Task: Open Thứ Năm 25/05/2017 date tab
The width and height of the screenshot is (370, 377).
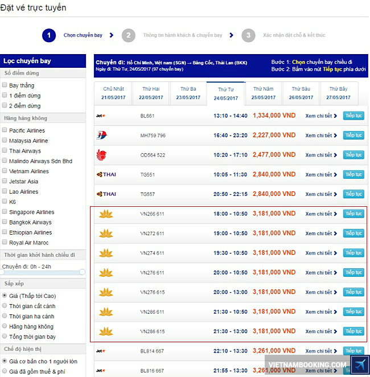Action: point(264,93)
